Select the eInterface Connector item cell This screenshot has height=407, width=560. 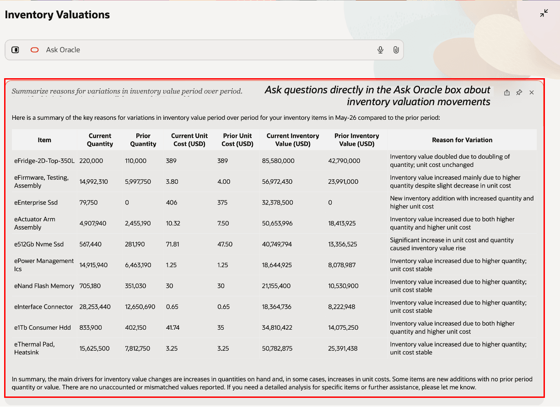click(x=43, y=307)
